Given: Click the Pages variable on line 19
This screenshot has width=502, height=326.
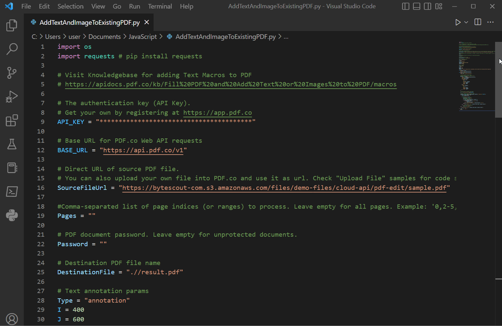Looking at the screenshot, I should coord(67,216).
